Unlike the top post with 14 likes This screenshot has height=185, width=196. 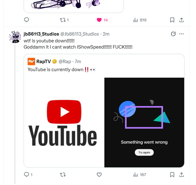tap(99, 20)
